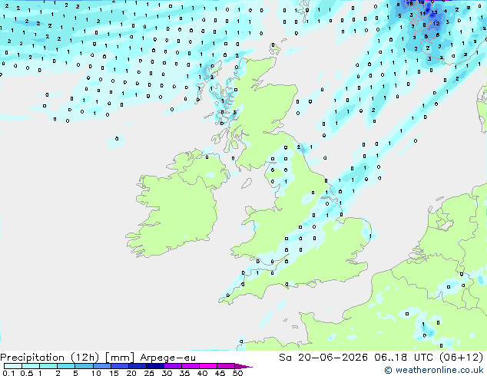Image resolution: width=487 pixels, height=376 pixels.
Task: Click the '25' legend value label
Action: point(149,373)
